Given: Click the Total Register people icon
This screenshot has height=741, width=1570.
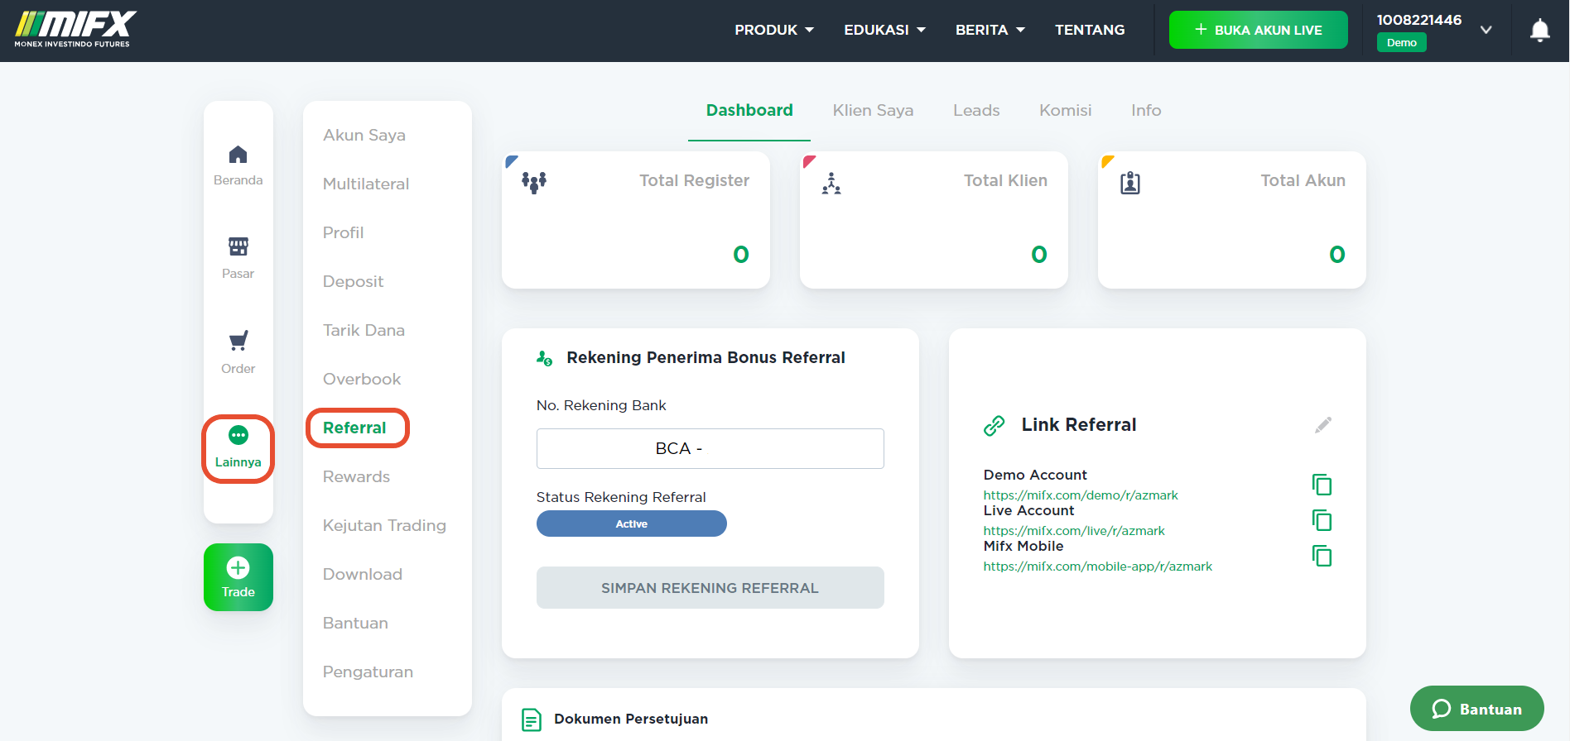Looking at the screenshot, I should coord(534,182).
